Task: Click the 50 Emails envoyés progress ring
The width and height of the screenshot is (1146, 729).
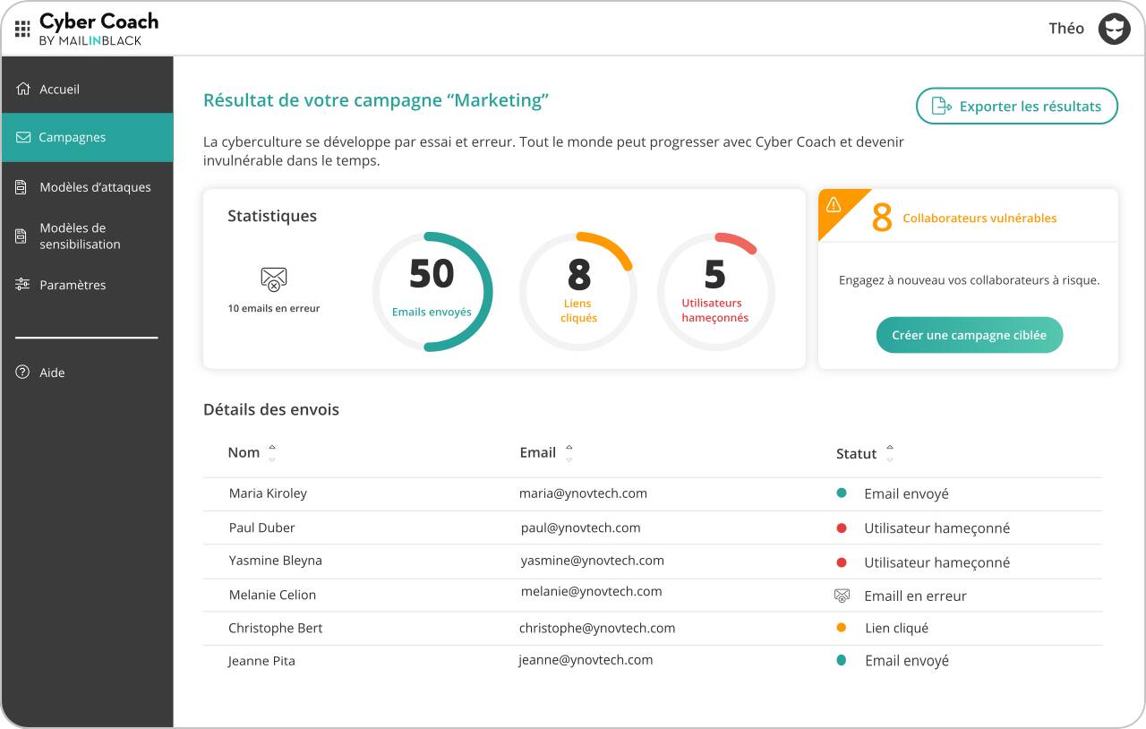Action: coord(432,291)
